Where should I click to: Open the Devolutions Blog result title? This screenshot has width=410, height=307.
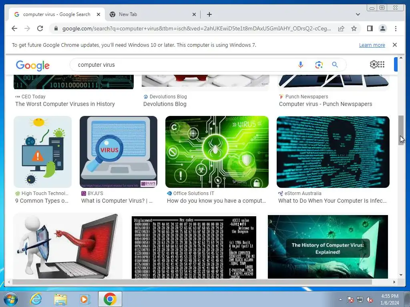[x=165, y=104]
